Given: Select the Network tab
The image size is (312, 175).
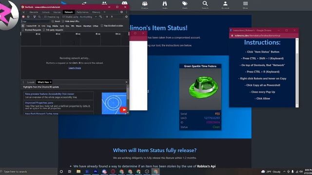Looking at the screenshot, I should 69,12.
